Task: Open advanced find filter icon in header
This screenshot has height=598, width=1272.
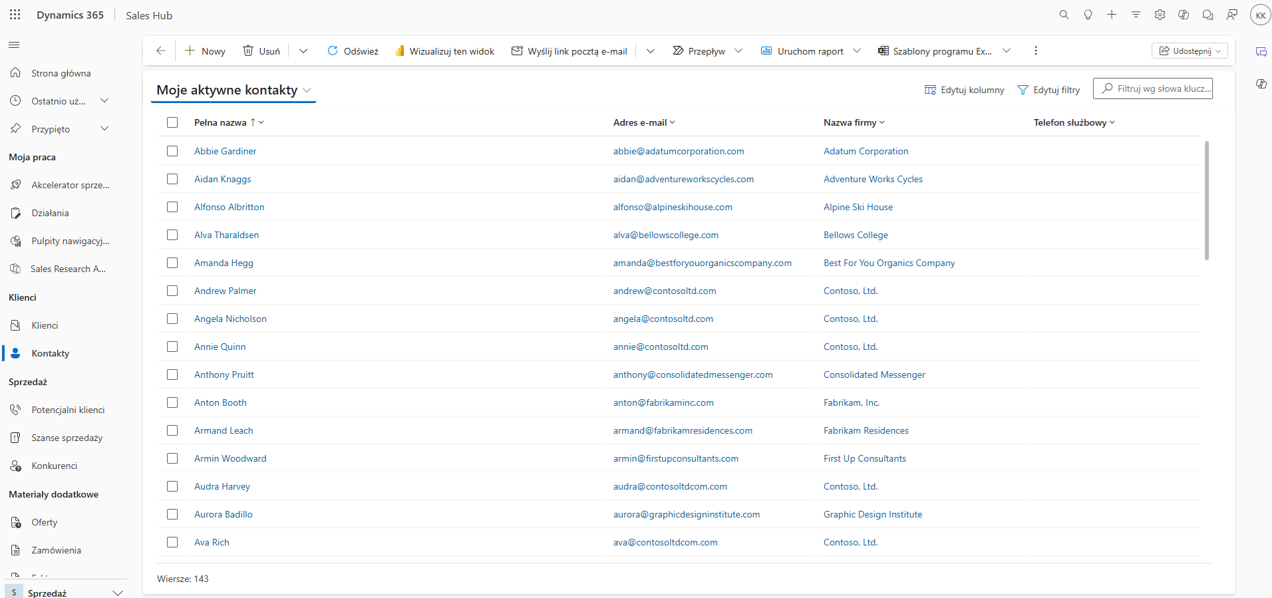Action: (1136, 15)
